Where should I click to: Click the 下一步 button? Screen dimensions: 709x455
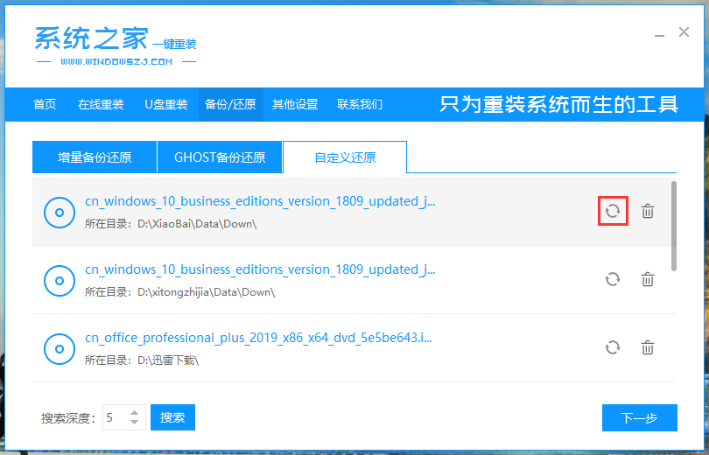click(x=639, y=418)
